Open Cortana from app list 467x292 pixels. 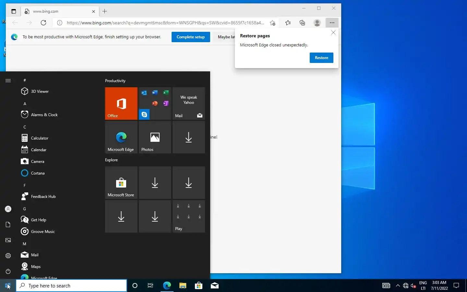pos(58,173)
